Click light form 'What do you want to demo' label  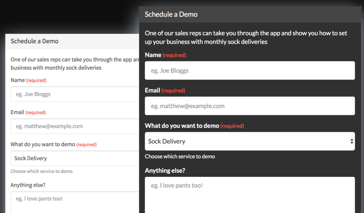tap(43, 144)
